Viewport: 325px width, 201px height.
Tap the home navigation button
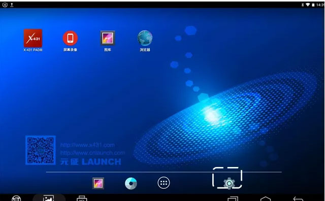[266, 198]
